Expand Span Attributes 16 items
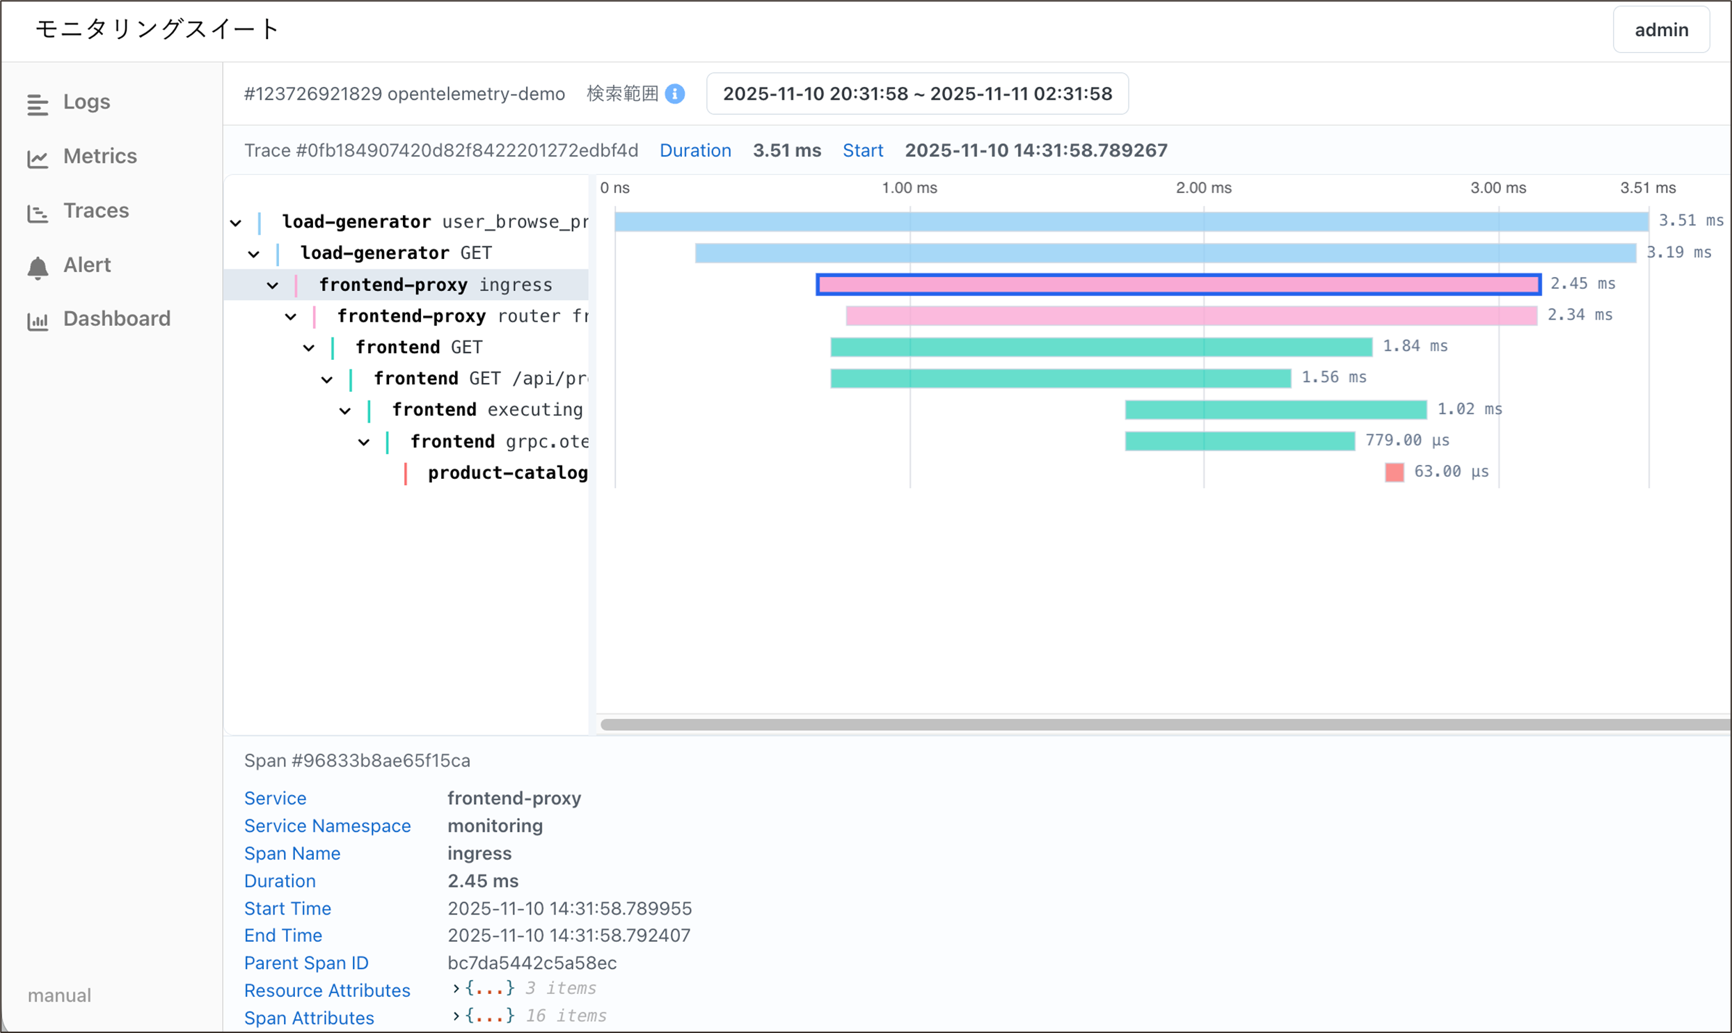Screen dimensions: 1732x1033 pos(456,1016)
